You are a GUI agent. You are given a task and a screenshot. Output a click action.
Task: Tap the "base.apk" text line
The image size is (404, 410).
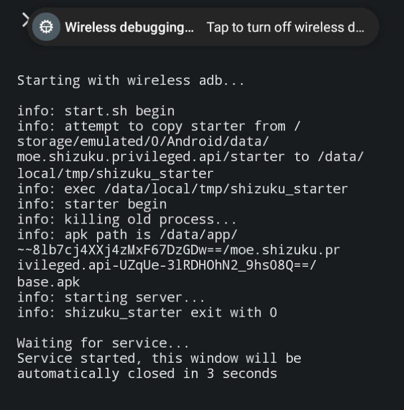48,281
